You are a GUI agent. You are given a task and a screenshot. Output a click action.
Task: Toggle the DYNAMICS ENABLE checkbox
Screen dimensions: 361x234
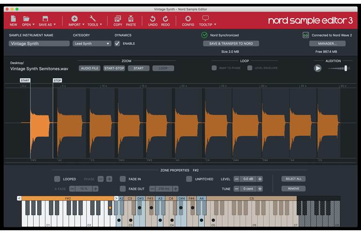point(117,44)
